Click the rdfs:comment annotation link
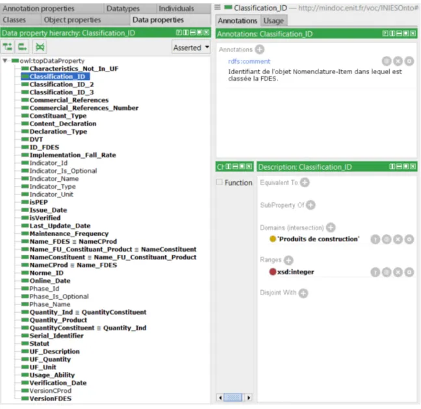Viewport: 421px width, 409px height. point(249,61)
